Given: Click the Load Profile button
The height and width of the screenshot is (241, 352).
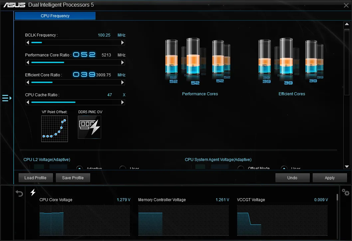Looking at the screenshot, I should pyautogui.click(x=36, y=178).
